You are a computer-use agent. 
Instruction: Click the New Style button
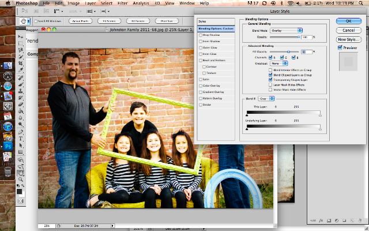click(x=348, y=39)
